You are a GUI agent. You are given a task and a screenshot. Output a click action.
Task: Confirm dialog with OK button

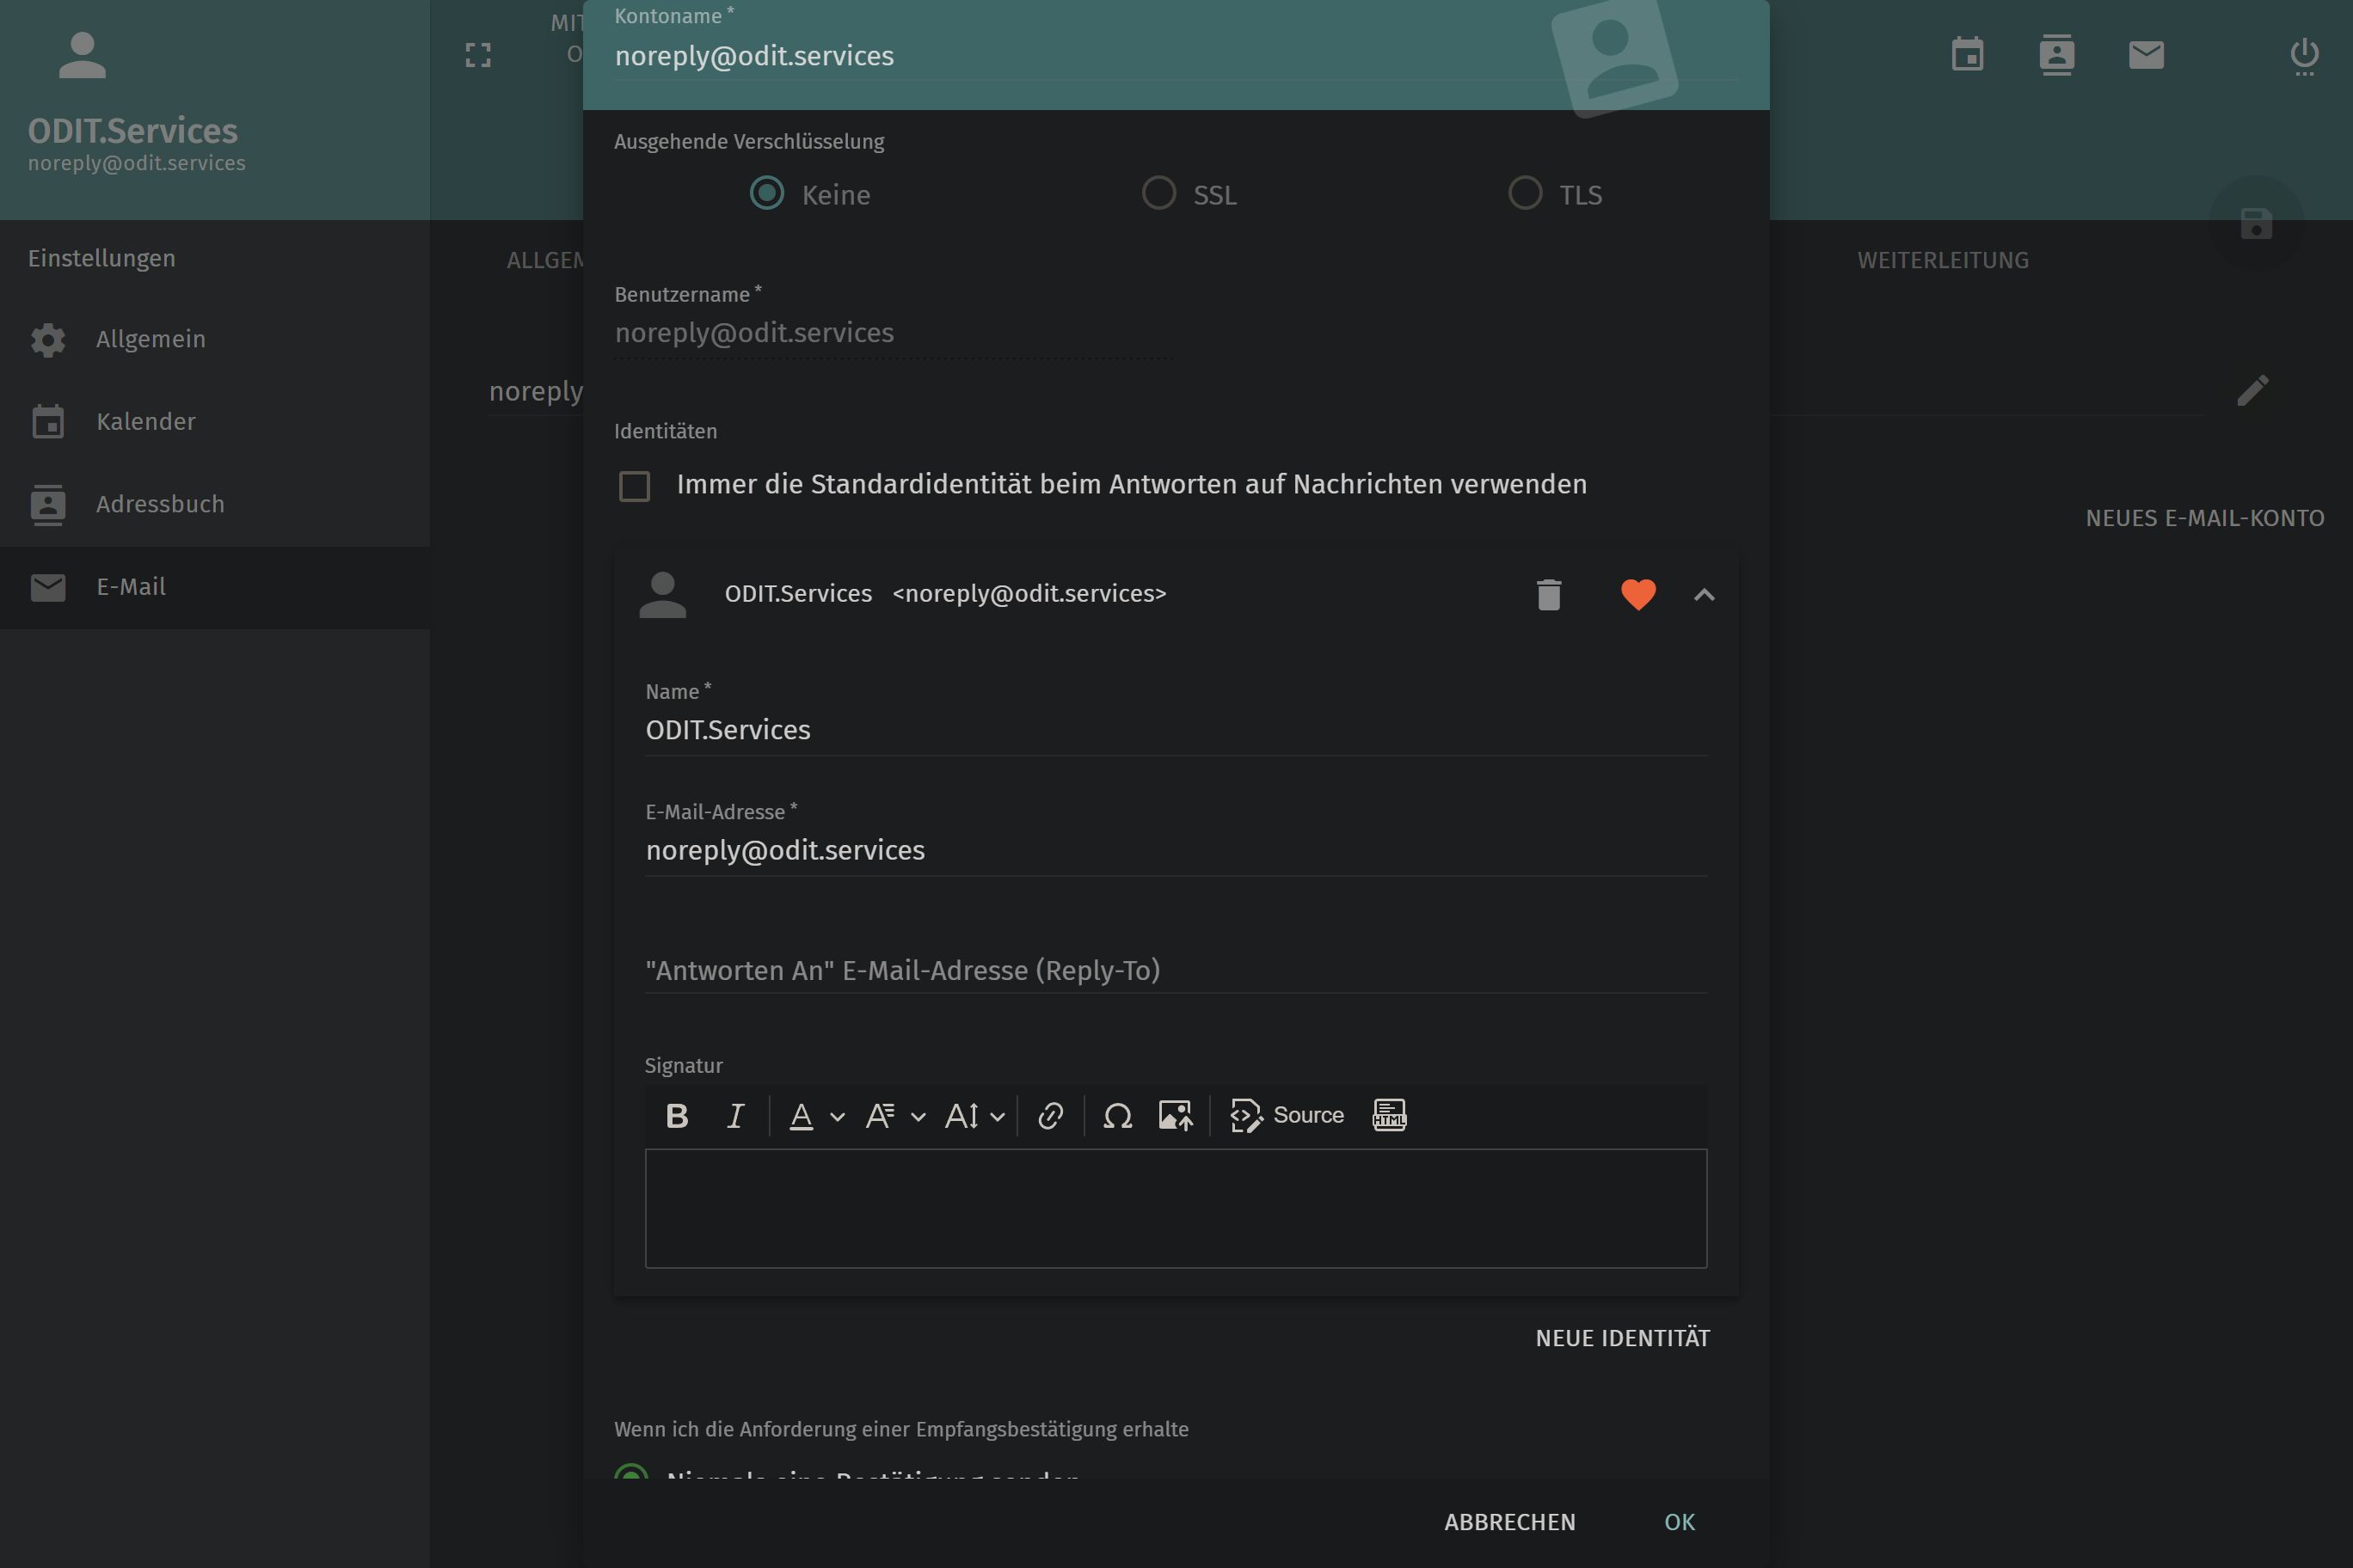tap(1679, 1521)
